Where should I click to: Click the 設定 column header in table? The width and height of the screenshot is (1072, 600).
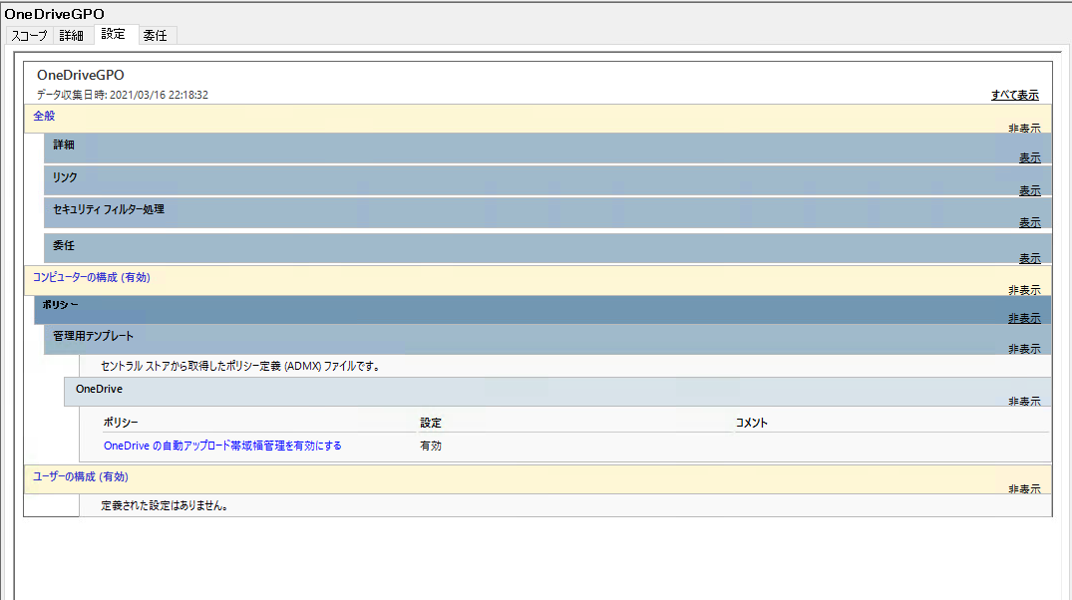[431, 423]
